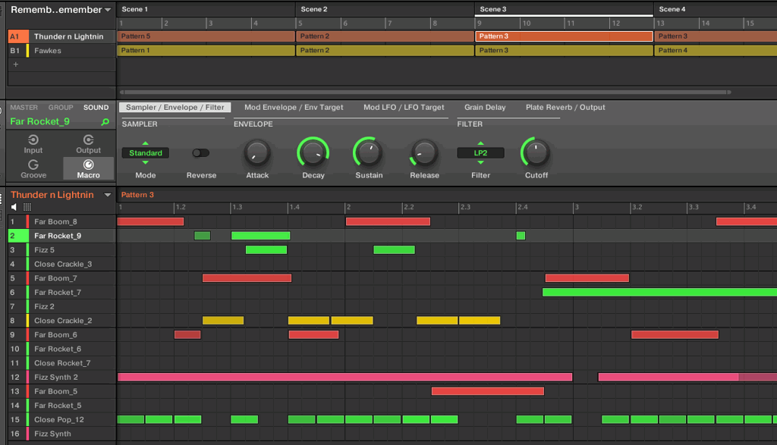Select sound slot 14 Far Rocket_5
The height and width of the screenshot is (445, 777).
point(62,406)
